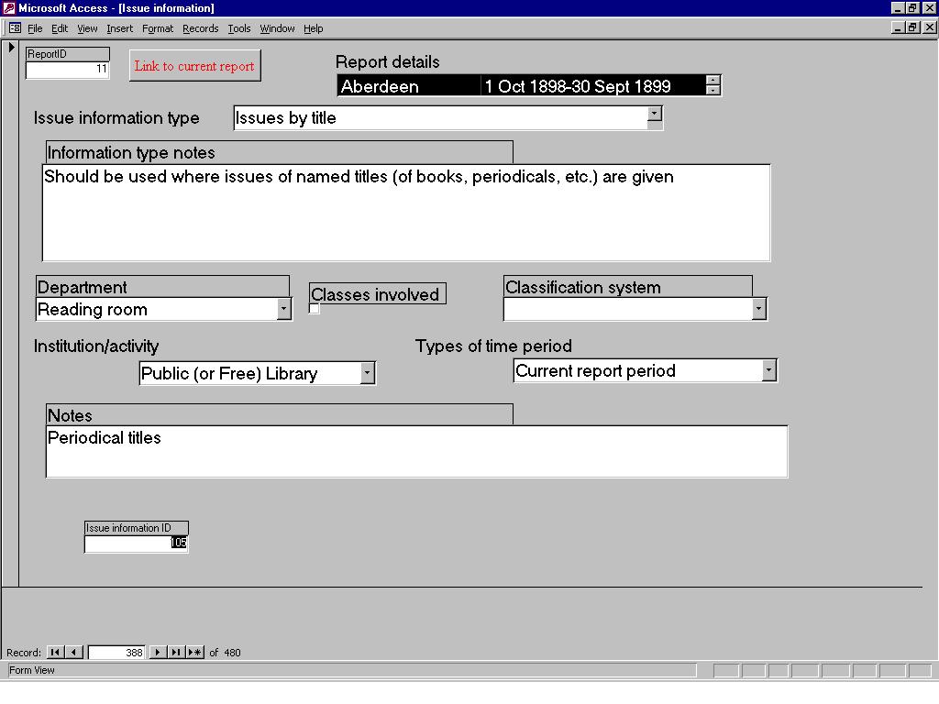Close the Microsoft Access window
Screen dimensions: 939x704
click(930, 7)
